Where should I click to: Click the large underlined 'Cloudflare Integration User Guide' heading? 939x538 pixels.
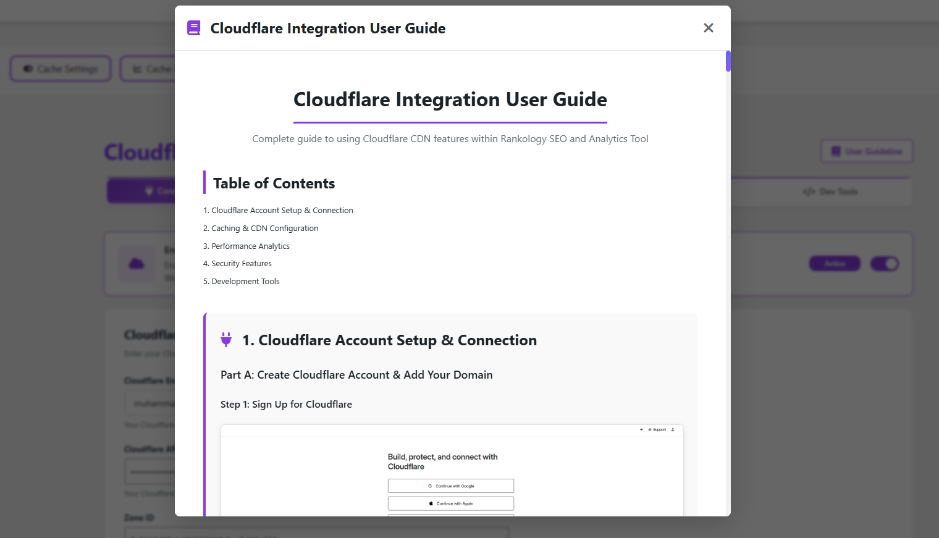450,99
